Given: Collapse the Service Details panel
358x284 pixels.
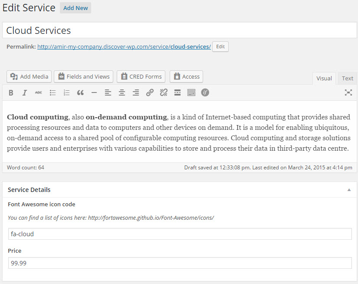Looking at the screenshot, I should [349, 190].
